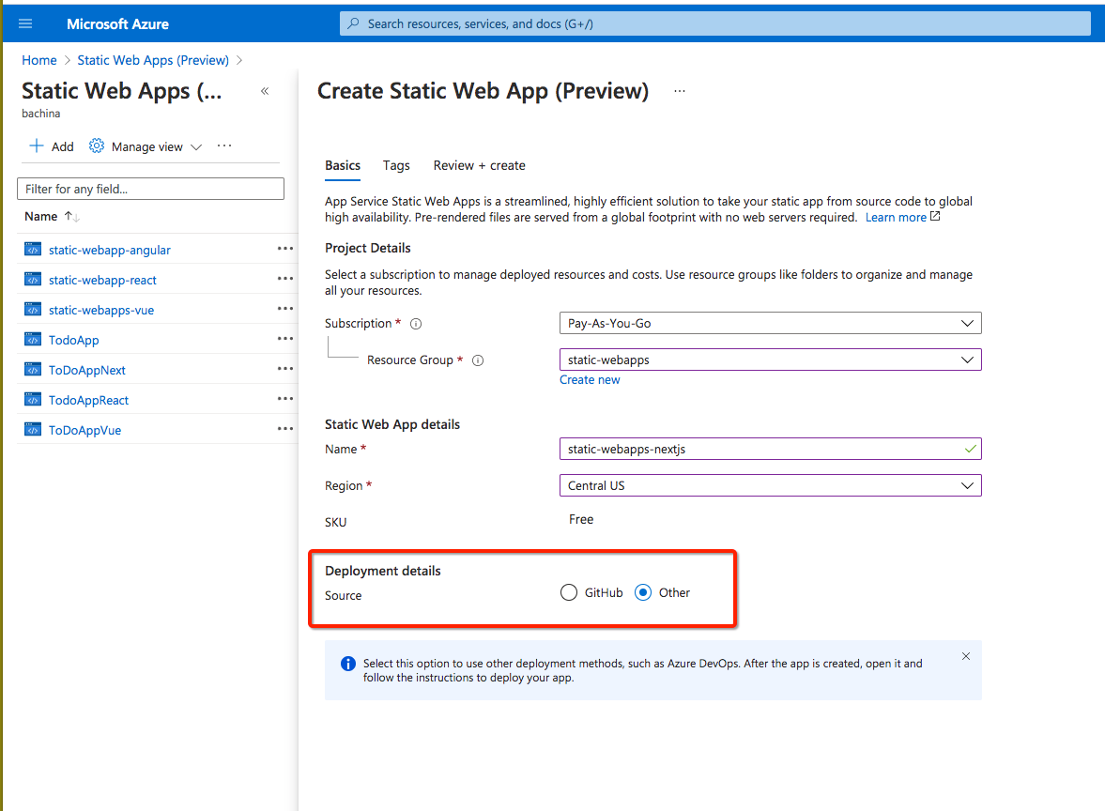Screen dimensions: 1105x811
Task: Open the Azure portal hamburger menu
Action: tap(24, 23)
